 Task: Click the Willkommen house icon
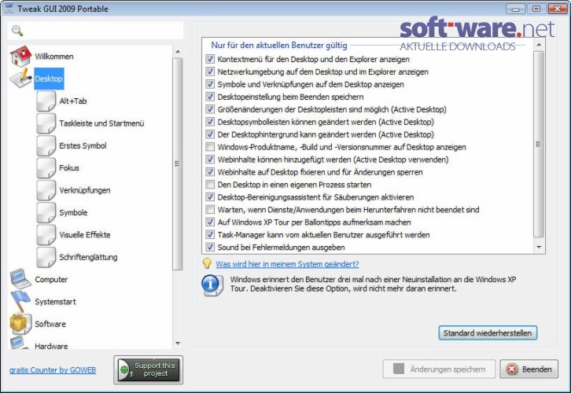(20, 56)
